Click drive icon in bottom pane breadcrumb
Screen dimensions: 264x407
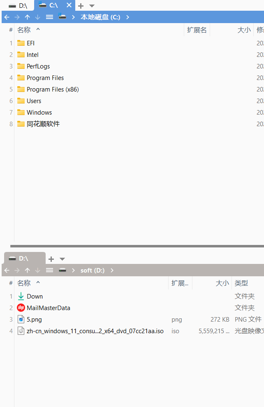click(x=63, y=271)
